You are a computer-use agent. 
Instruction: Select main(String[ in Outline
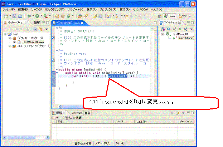tap(186, 38)
